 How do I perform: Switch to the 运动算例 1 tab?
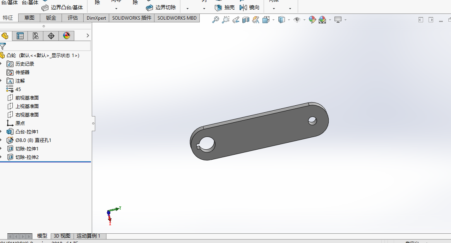[x=89, y=236]
